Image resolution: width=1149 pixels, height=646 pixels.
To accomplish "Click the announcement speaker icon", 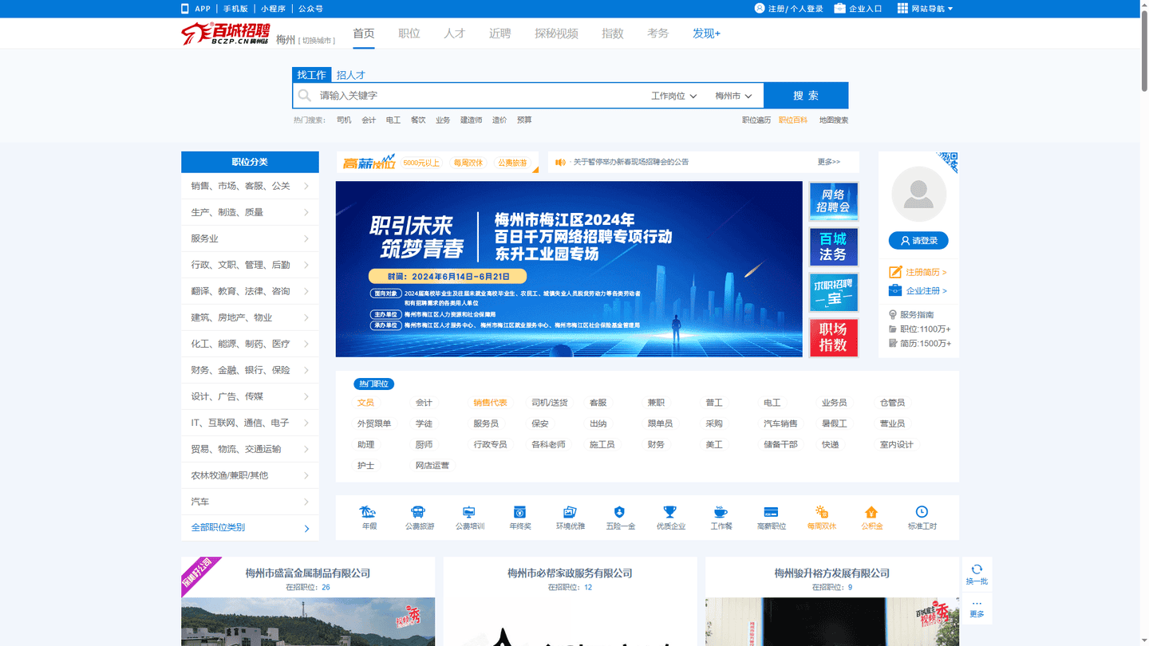I will 560,162.
